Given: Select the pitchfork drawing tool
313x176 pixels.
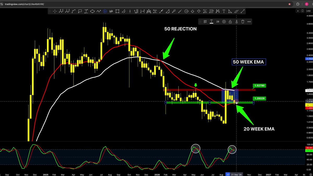Looking at the screenshot, I should [x=136, y=11].
